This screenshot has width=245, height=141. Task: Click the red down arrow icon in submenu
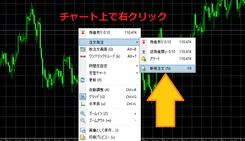click(144, 42)
